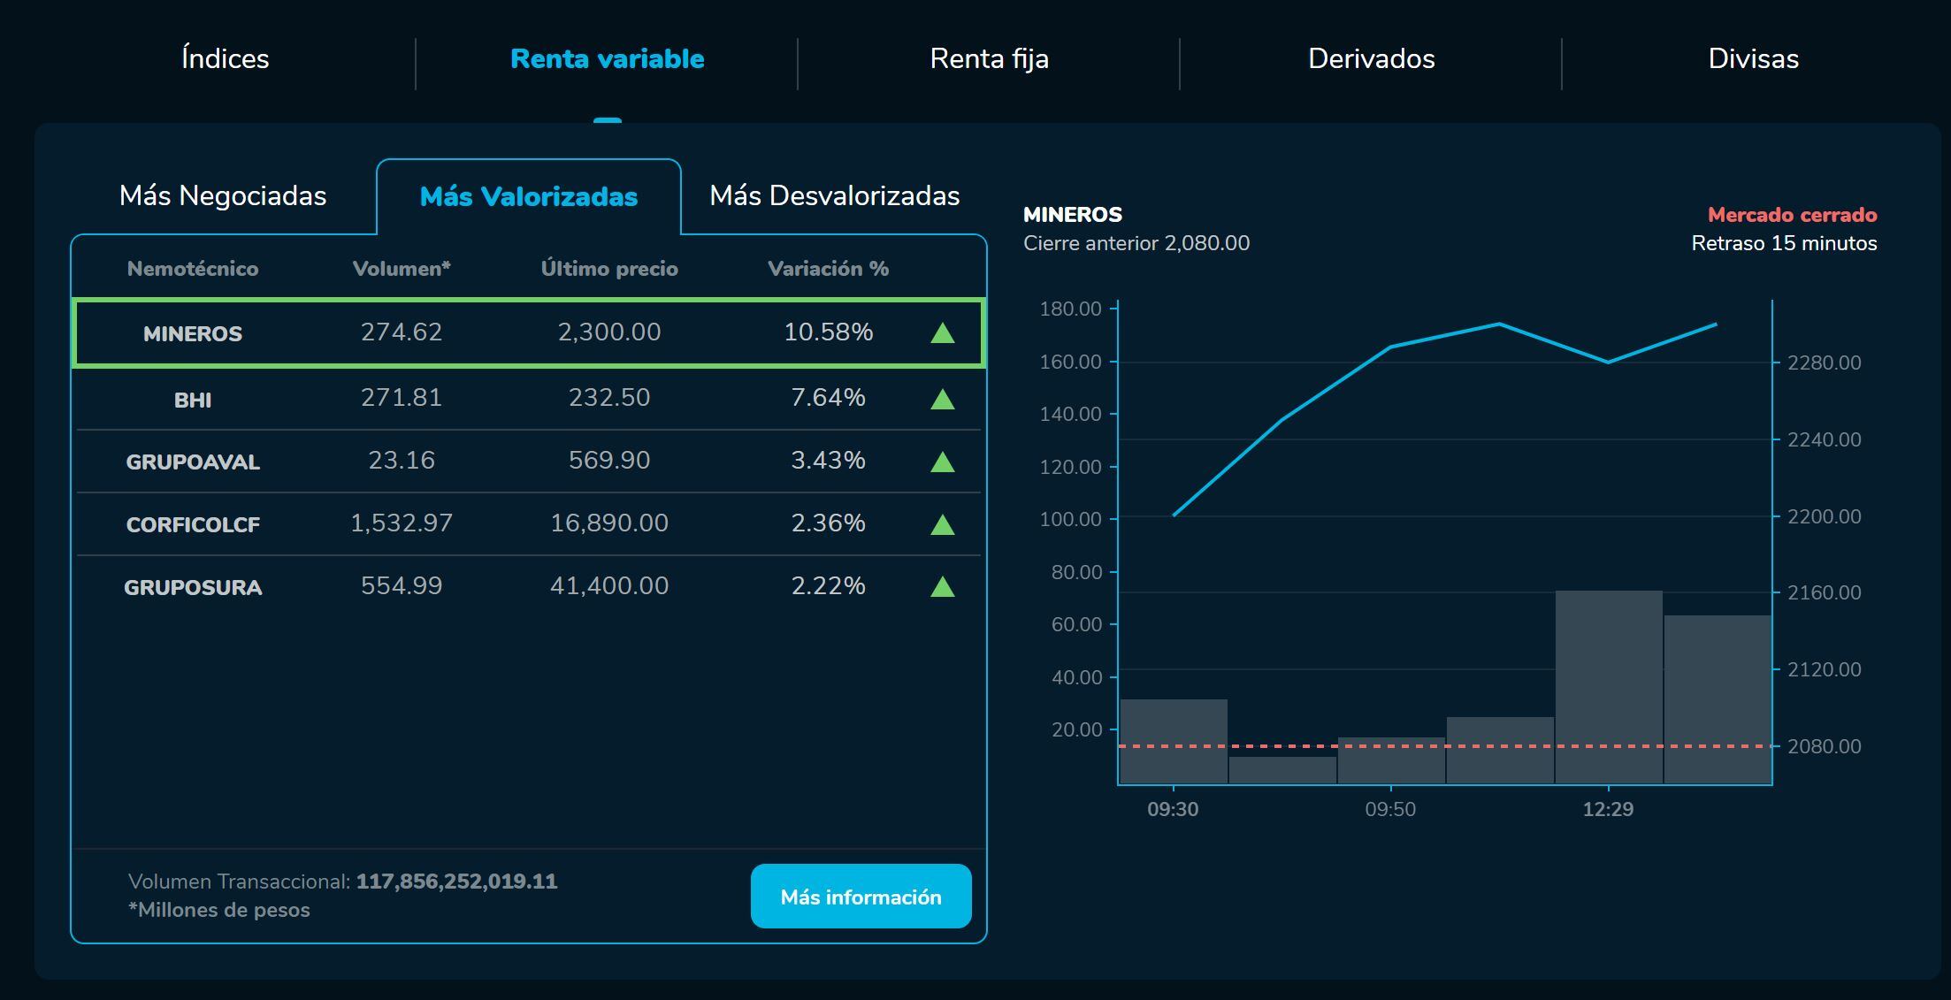
Task: Click the green triangle for GRUPOAVAL
Action: (x=943, y=461)
